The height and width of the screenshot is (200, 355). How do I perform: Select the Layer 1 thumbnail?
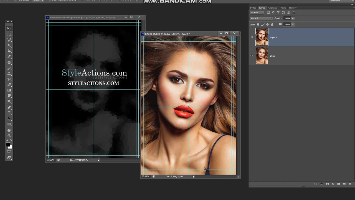[262, 37]
